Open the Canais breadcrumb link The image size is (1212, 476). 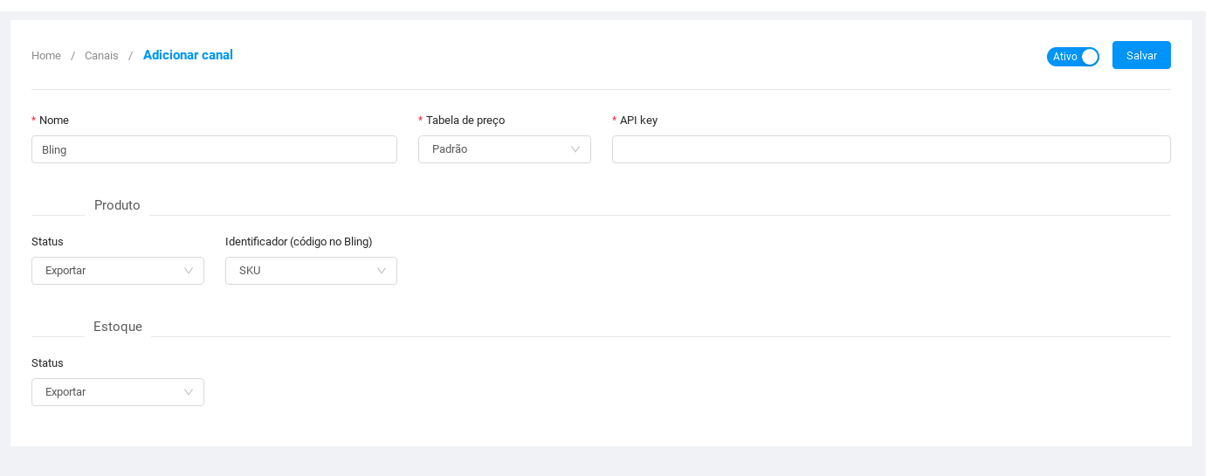pos(101,56)
